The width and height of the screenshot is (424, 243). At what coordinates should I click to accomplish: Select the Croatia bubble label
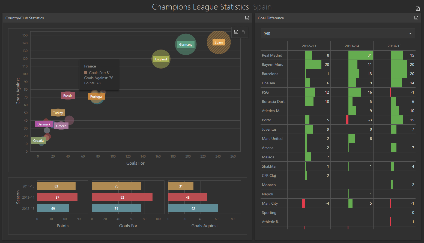click(38, 141)
